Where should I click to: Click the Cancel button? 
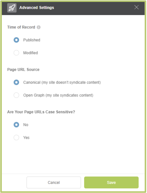pyautogui.click(x=54, y=182)
